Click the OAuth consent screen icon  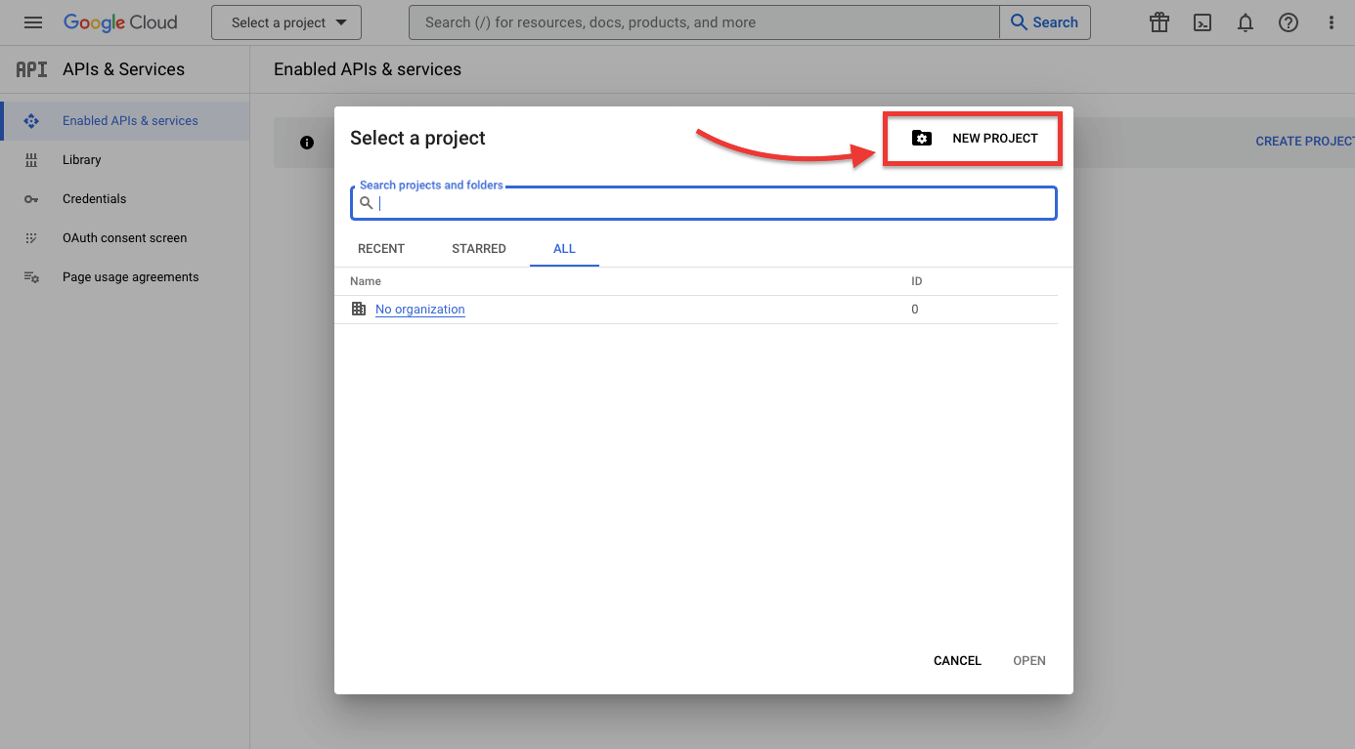coord(31,238)
